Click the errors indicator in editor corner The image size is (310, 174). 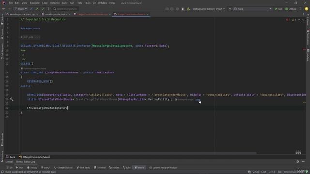tap(289, 20)
